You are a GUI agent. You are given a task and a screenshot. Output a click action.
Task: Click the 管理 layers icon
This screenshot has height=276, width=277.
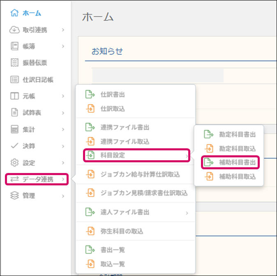(14, 196)
